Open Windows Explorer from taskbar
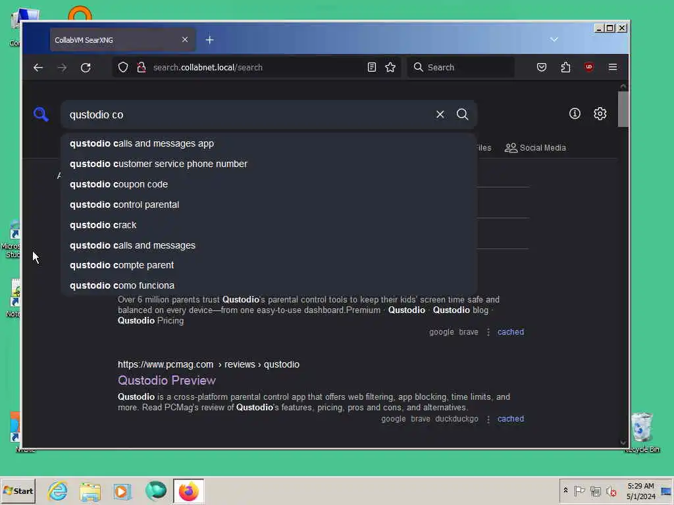 90,491
